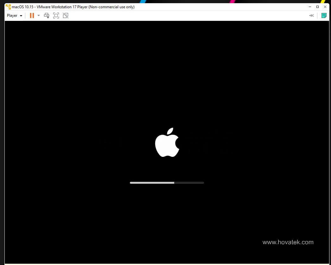Enter full screen mode
Image resolution: width=331 pixels, height=265 pixels.
[x=56, y=15]
